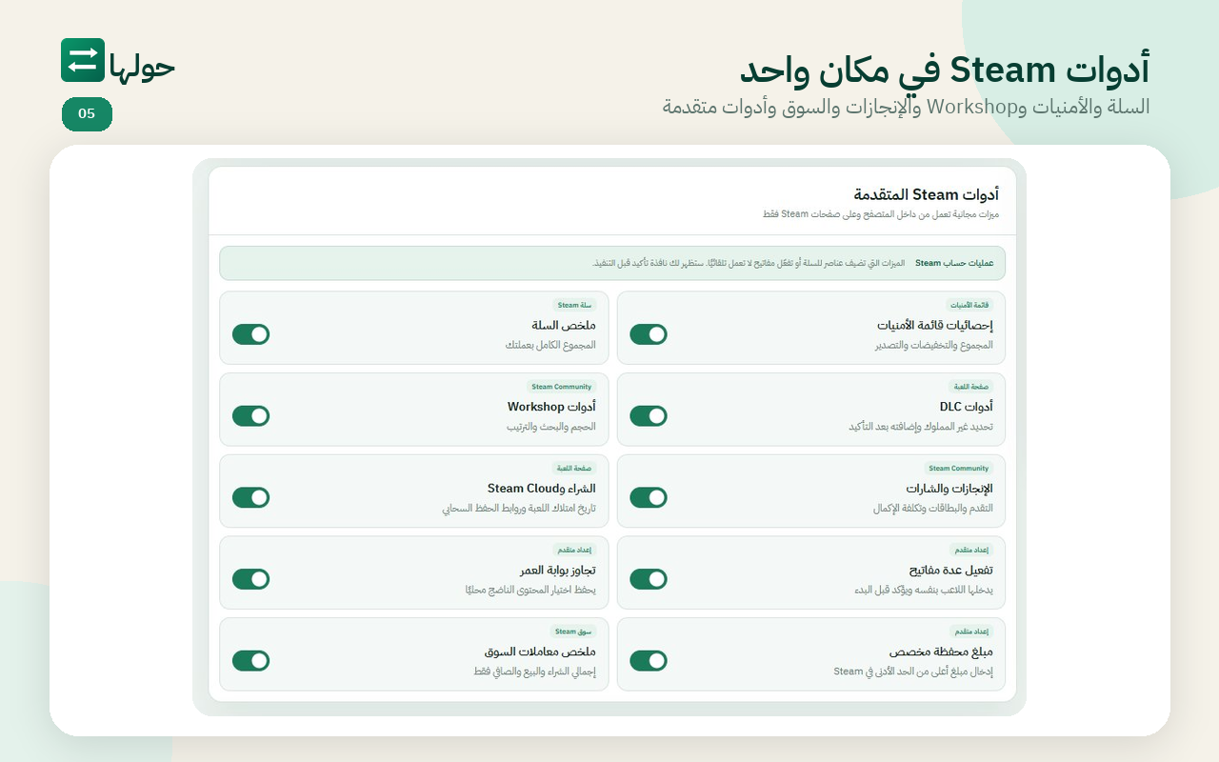The height and width of the screenshot is (762, 1219).
Task: Toggle الإنجازات والشارات switch
Action: (649, 497)
